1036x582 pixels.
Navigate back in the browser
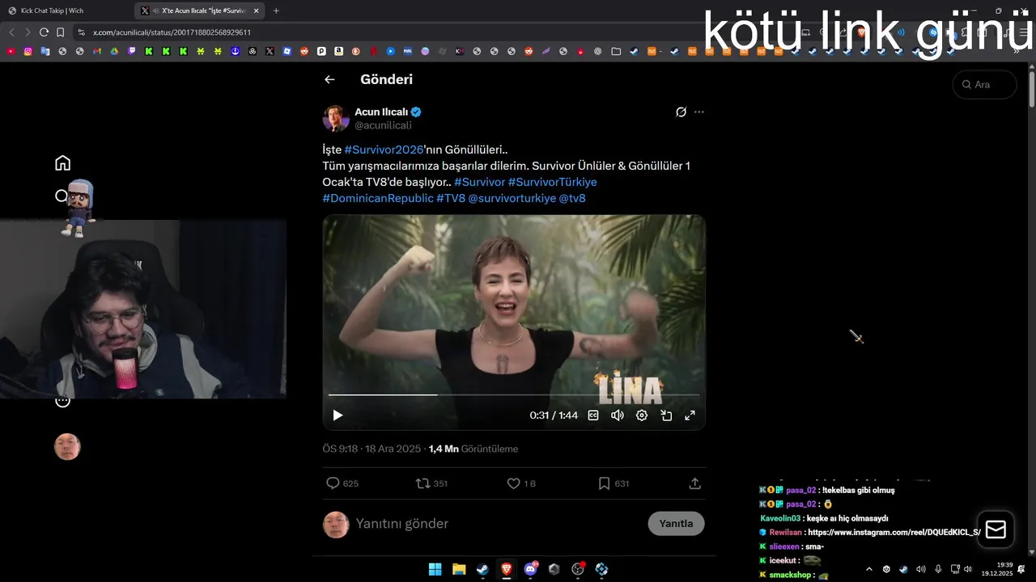pos(11,32)
